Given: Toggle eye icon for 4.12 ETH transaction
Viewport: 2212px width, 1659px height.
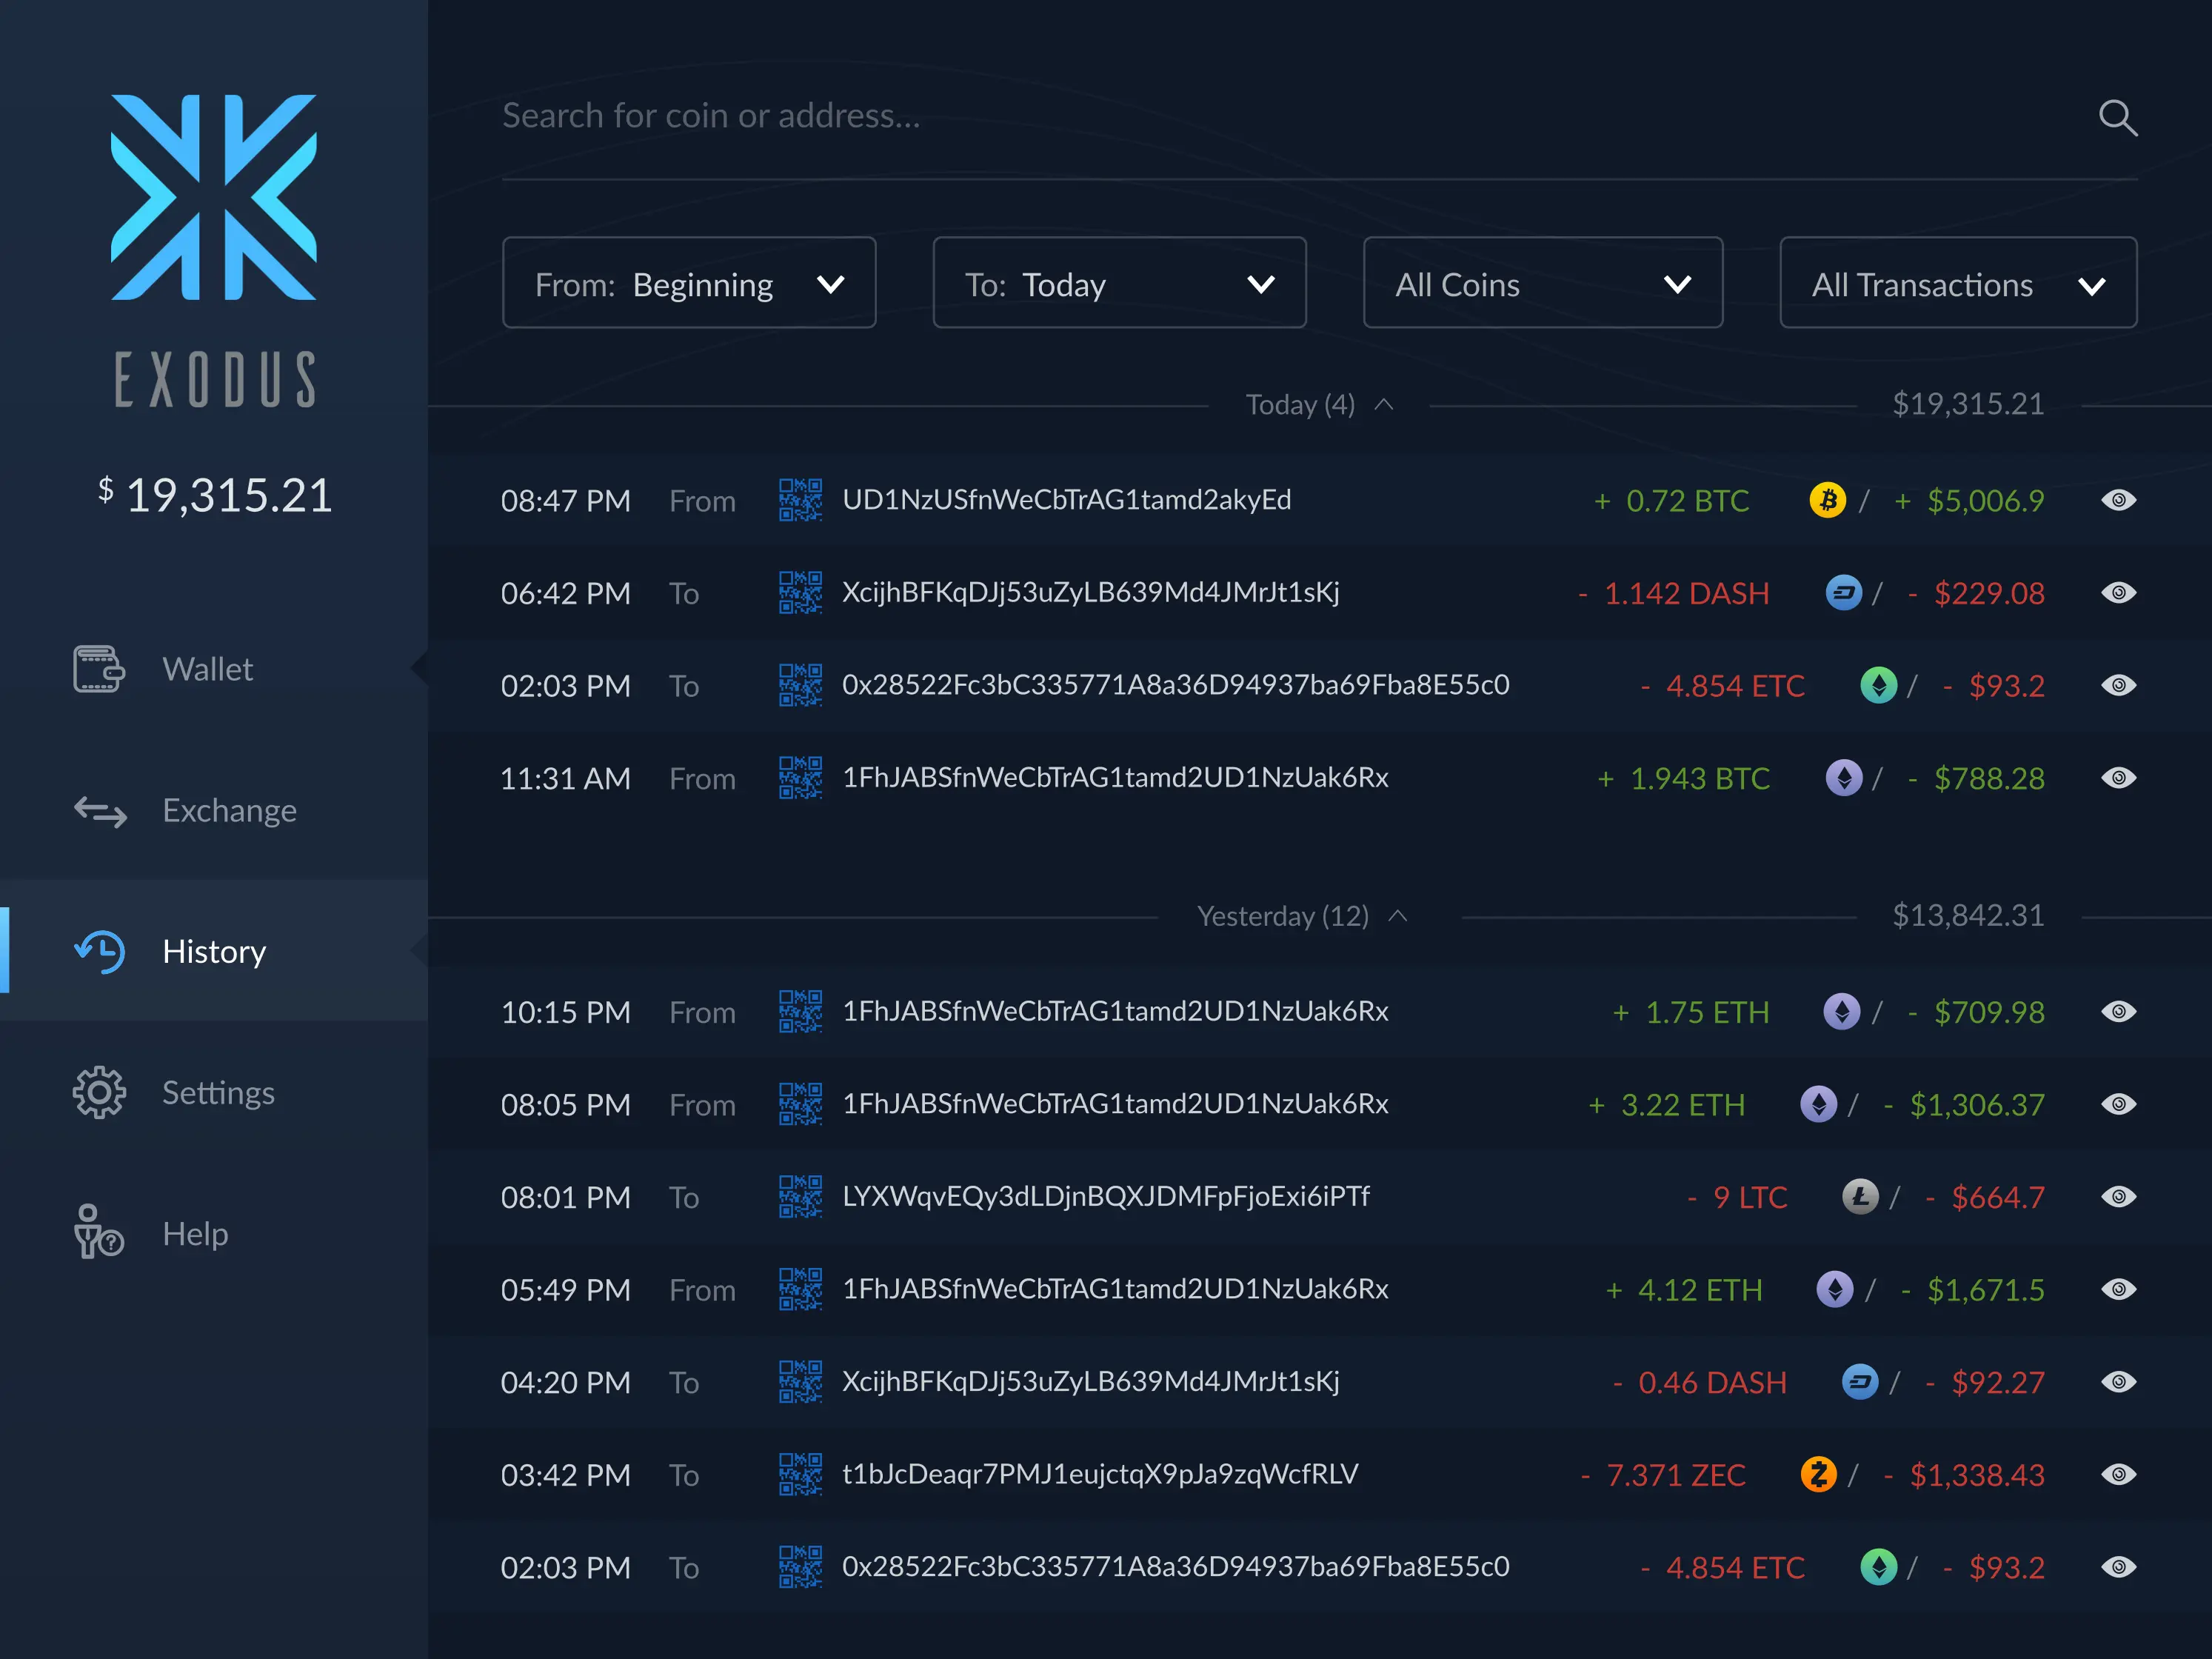Looking at the screenshot, I should coord(2118,1289).
